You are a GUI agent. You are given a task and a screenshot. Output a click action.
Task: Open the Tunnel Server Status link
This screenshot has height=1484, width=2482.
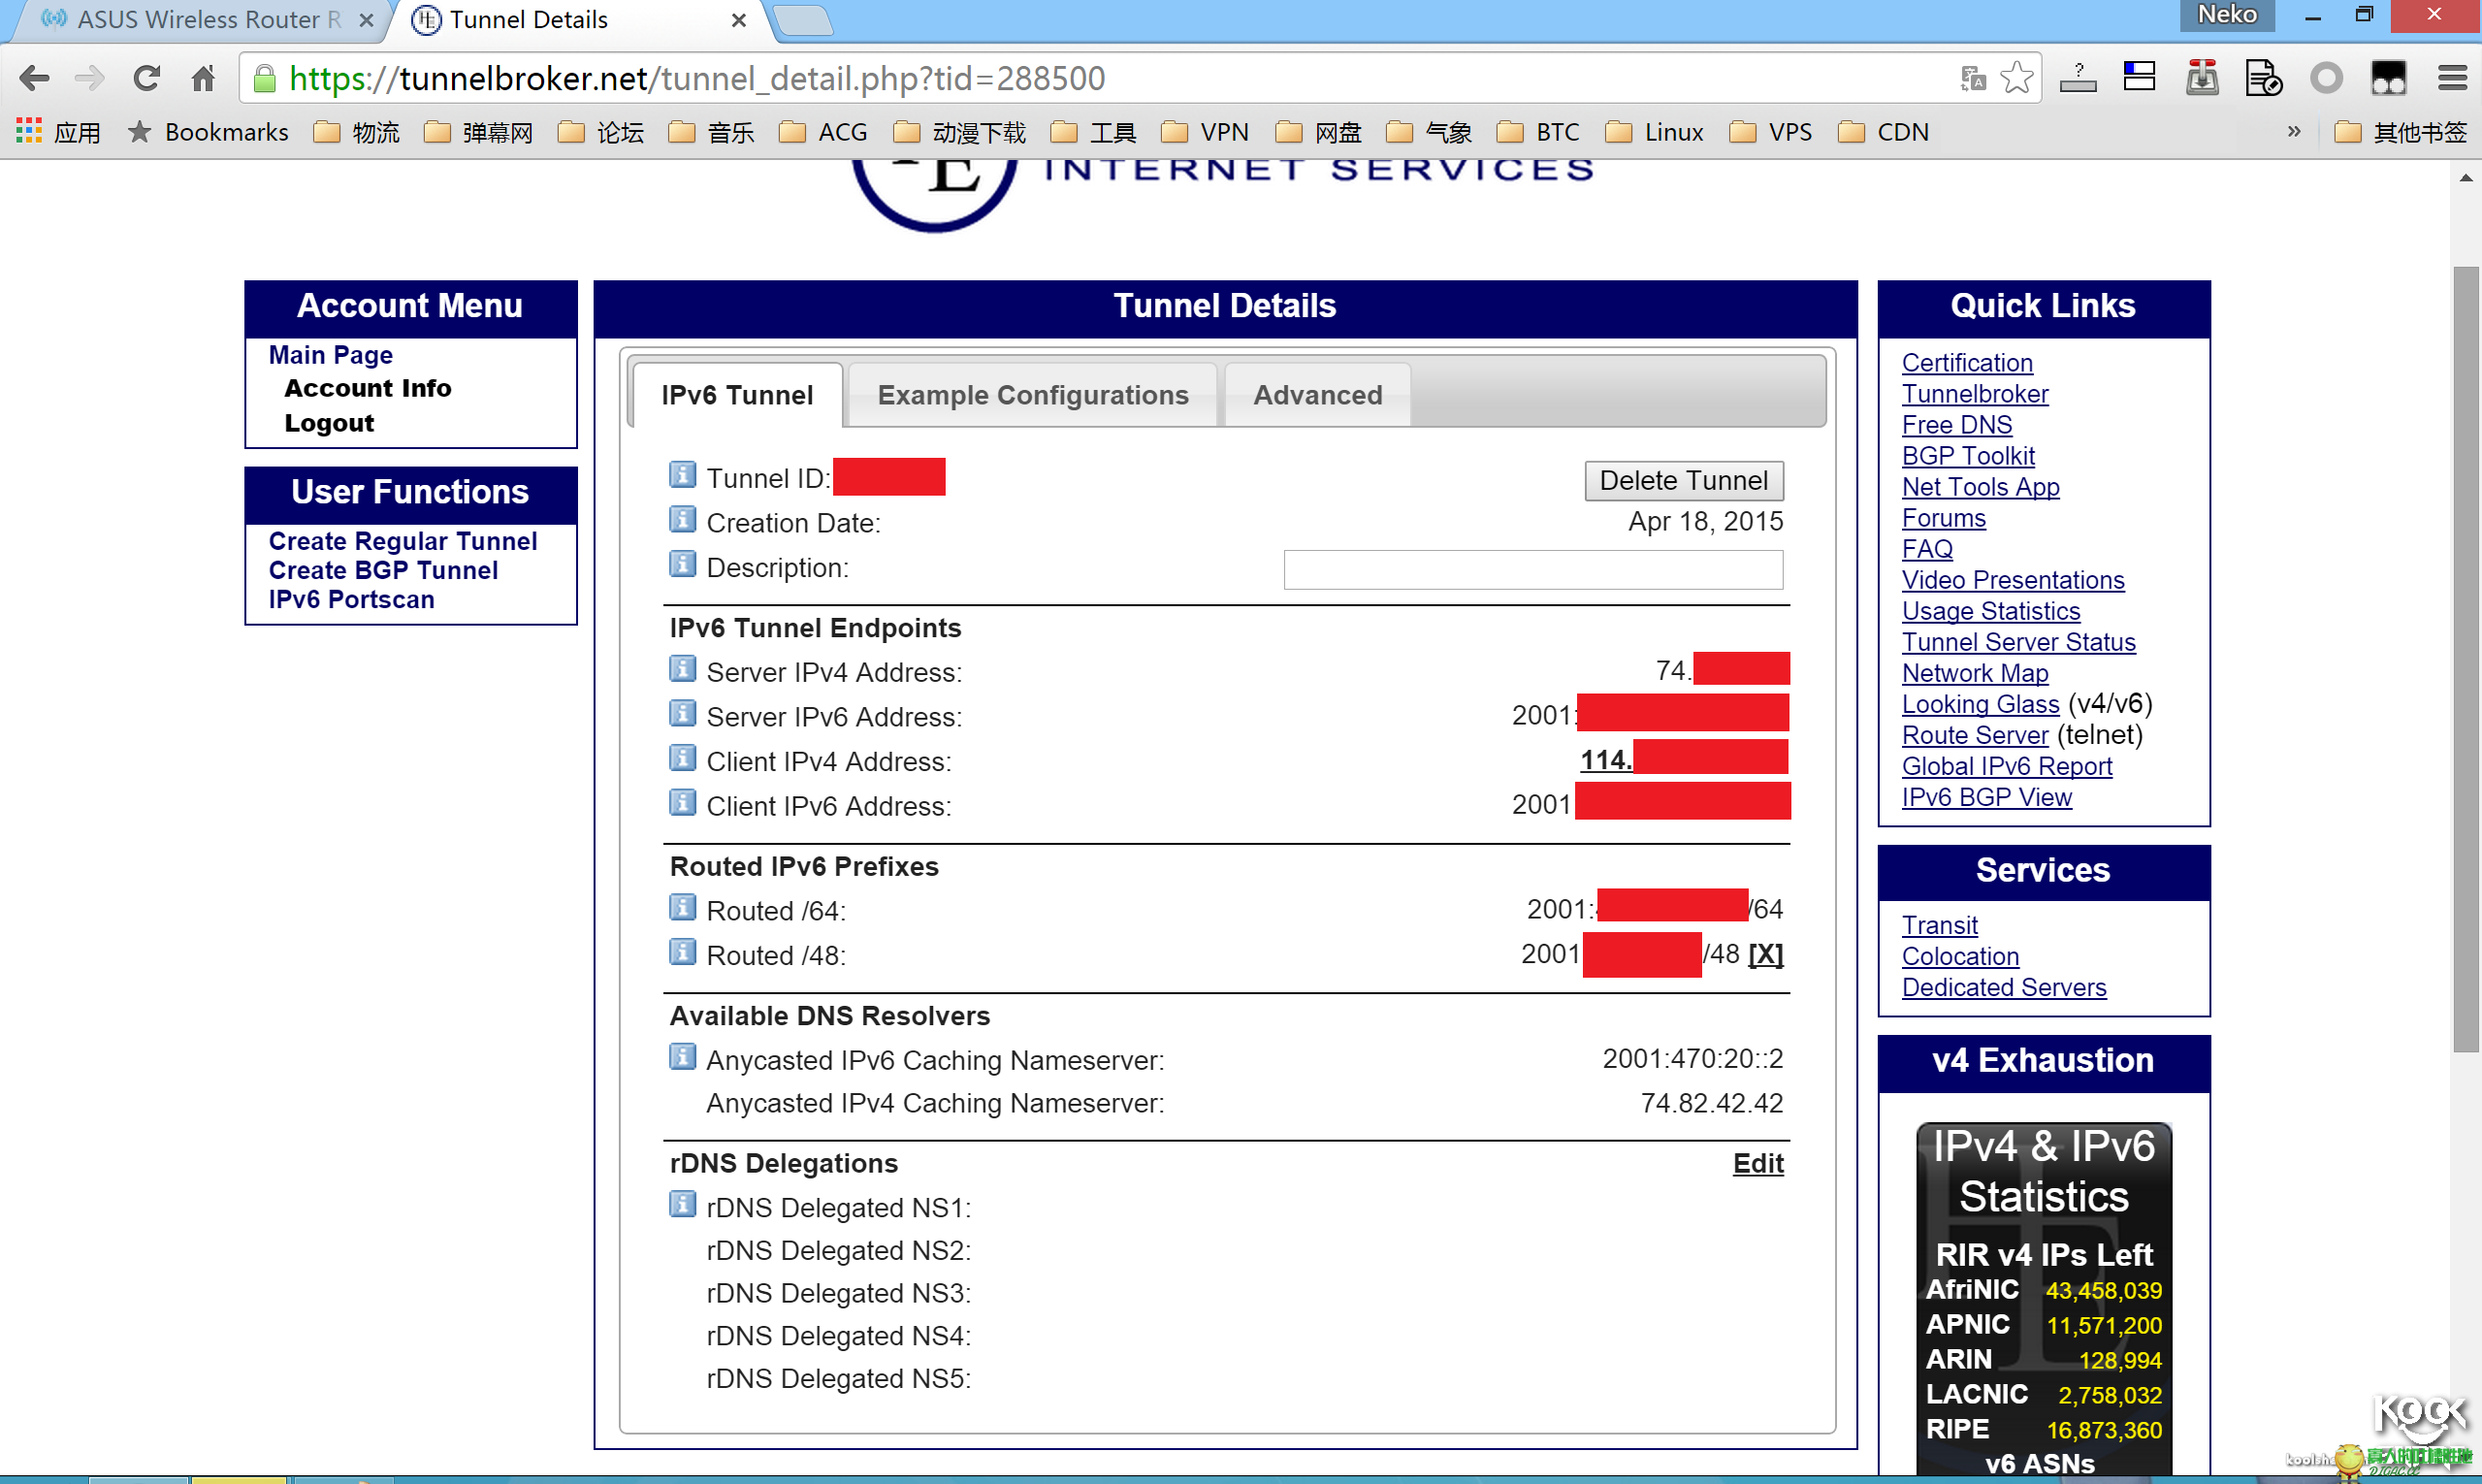tap(2019, 642)
